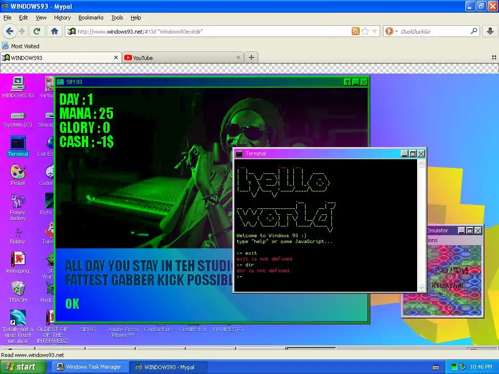Click the DuckDuckGo search field
This screenshot has width=499, height=374.
point(433,31)
